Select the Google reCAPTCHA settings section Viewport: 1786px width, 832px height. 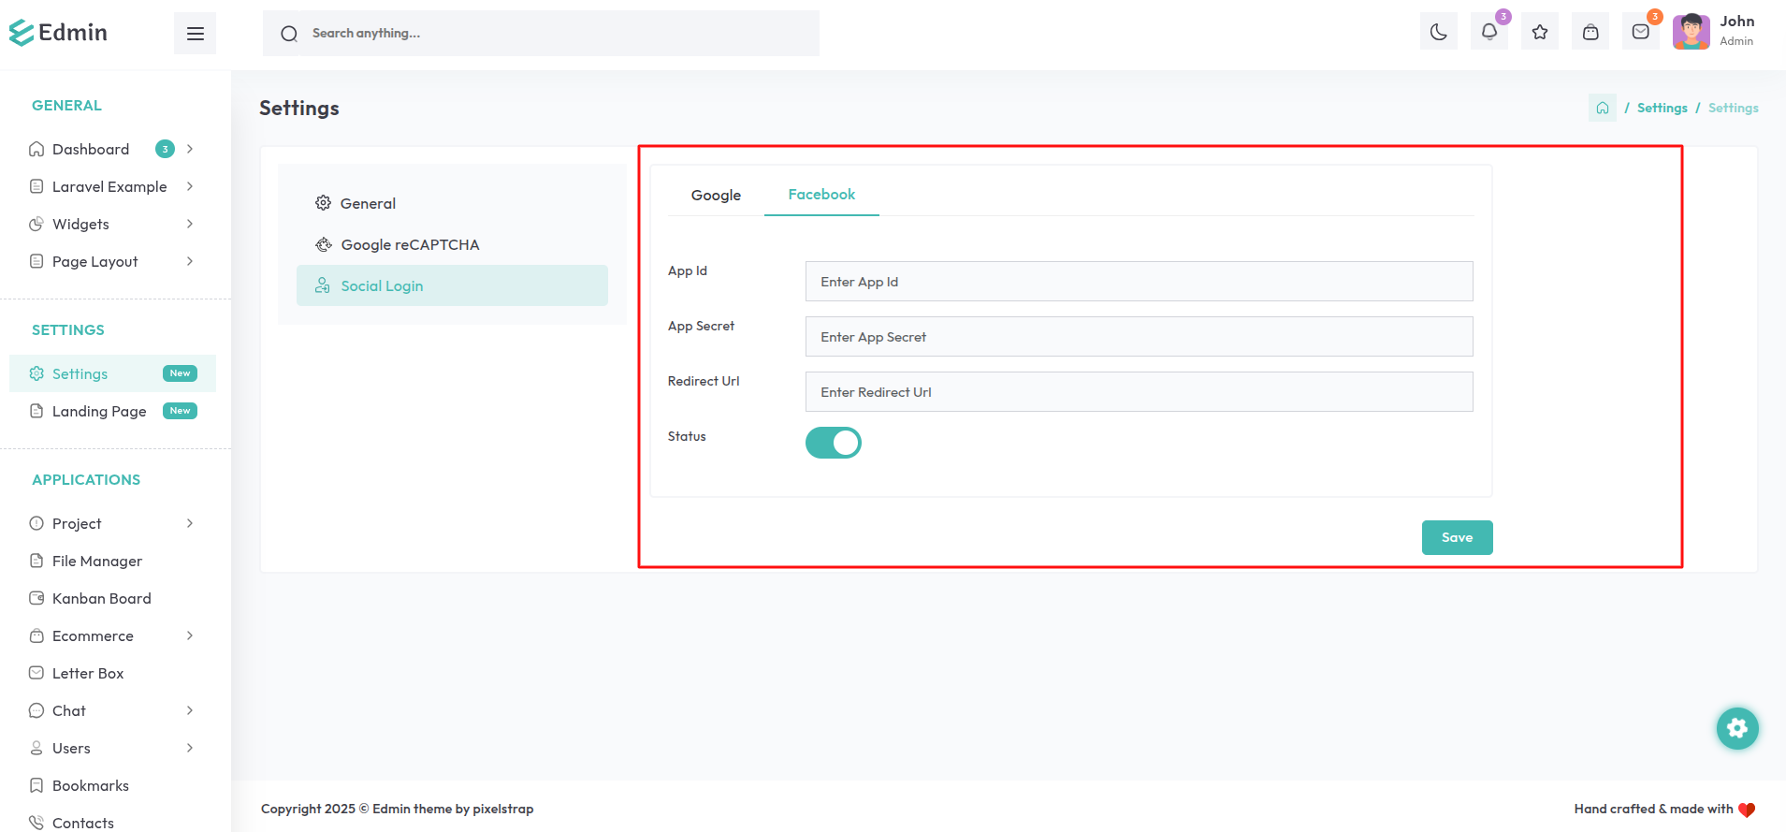point(409,244)
